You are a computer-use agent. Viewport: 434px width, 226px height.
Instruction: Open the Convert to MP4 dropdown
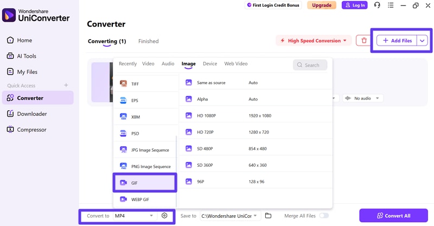pyautogui.click(x=134, y=216)
